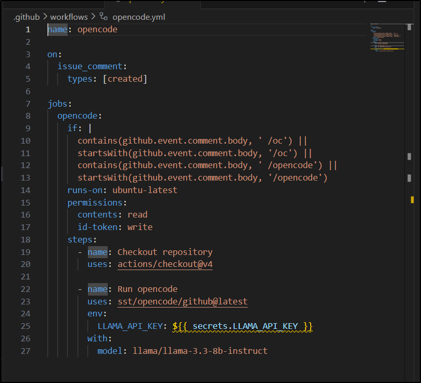Click the 'env' key
Screen dimensions: 421x383
click(95, 313)
